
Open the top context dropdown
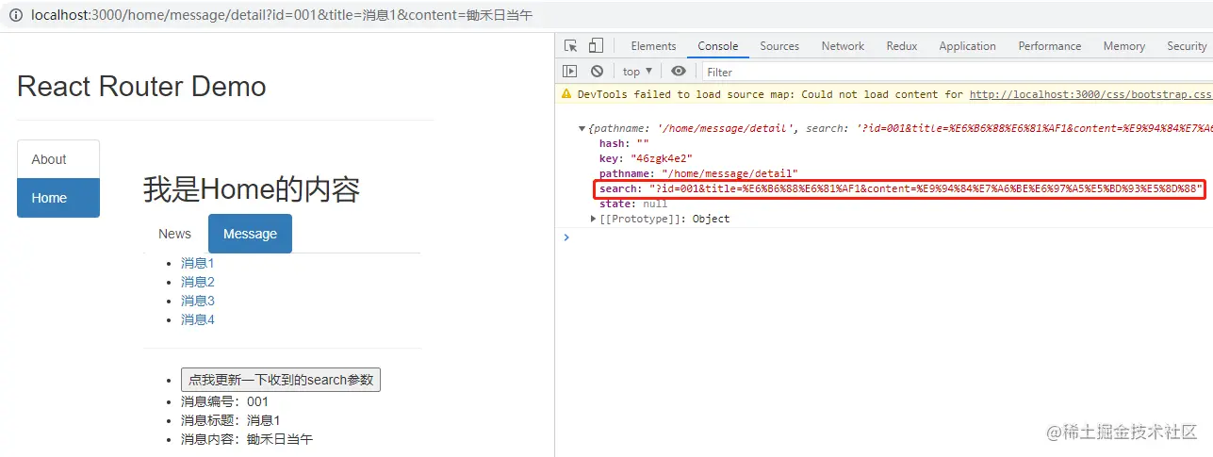(637, 72)
